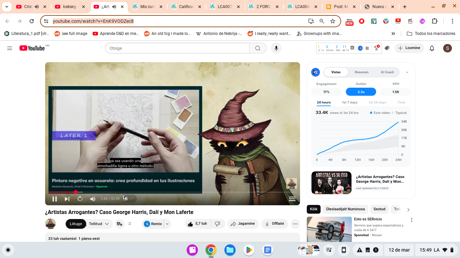Switch to vidIQ AI Coach tab
This screenshot has height=258, width=460.
387,72
